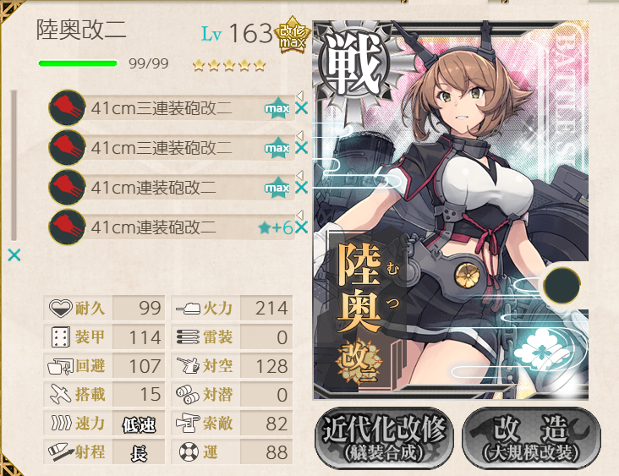Viewport: 619px width, 476px height.
Task: Click the 改修max gold star badge
Action: (x=292, y=36)
